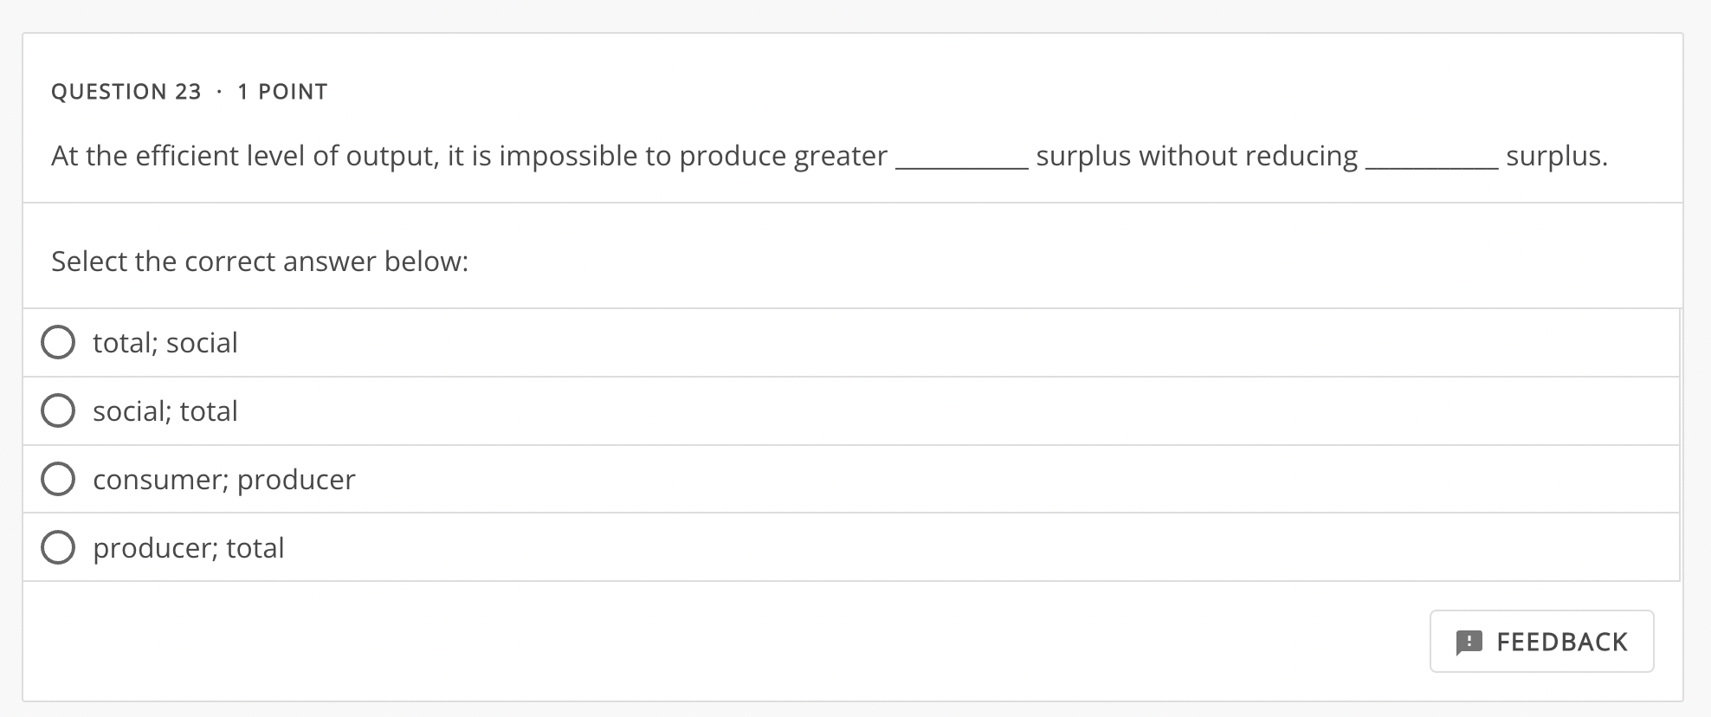Click the "1 POINT" label
The height and width of the screenshot is (717, 1711).
pyautogui.click(x=282, y=91)
